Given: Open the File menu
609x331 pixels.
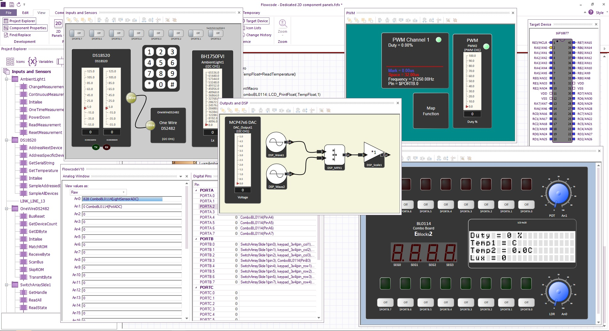Looking at the screenshot, I should pos(9,13).
